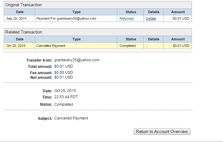The height and width of the screenshot is (142, 223).
Task: Click the Completed status in Related Transaction row
Action: [x=128, y=46]
